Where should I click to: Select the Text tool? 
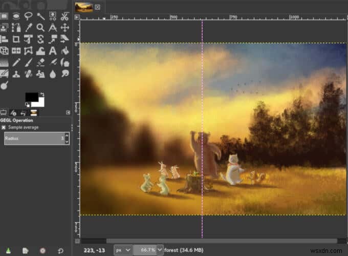[x=53, y=51]
